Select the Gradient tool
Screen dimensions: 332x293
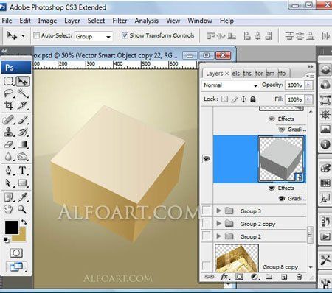coord(22,144)
